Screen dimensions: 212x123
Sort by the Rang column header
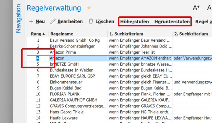click(38, 34)
